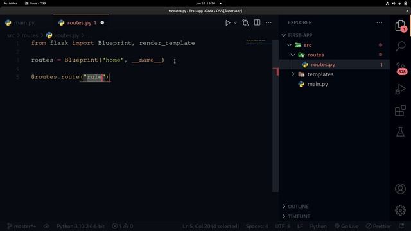Open Manage gear settings icon
Viewport: 411px width, 231px height.
pos(400,210)
